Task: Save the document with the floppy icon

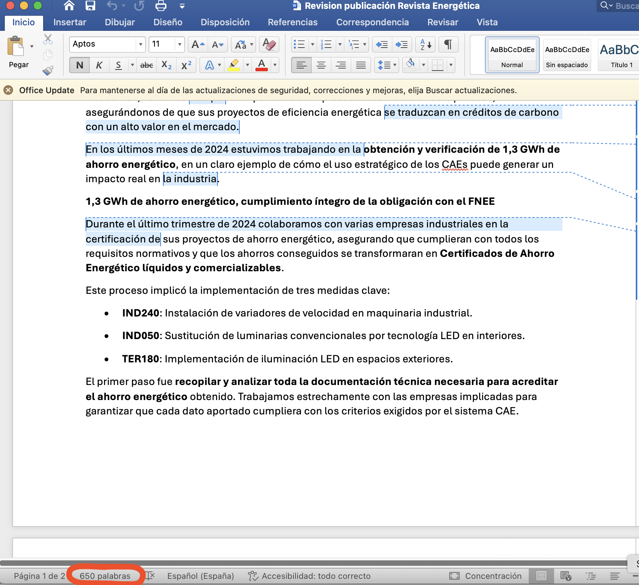Action: click(x=90, y=5)
